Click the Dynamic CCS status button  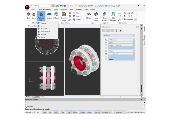[x=107, y=112]
